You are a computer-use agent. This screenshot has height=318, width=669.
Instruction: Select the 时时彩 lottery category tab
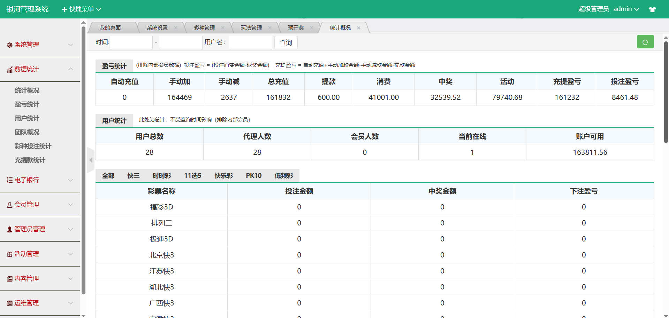click(162, 176)
